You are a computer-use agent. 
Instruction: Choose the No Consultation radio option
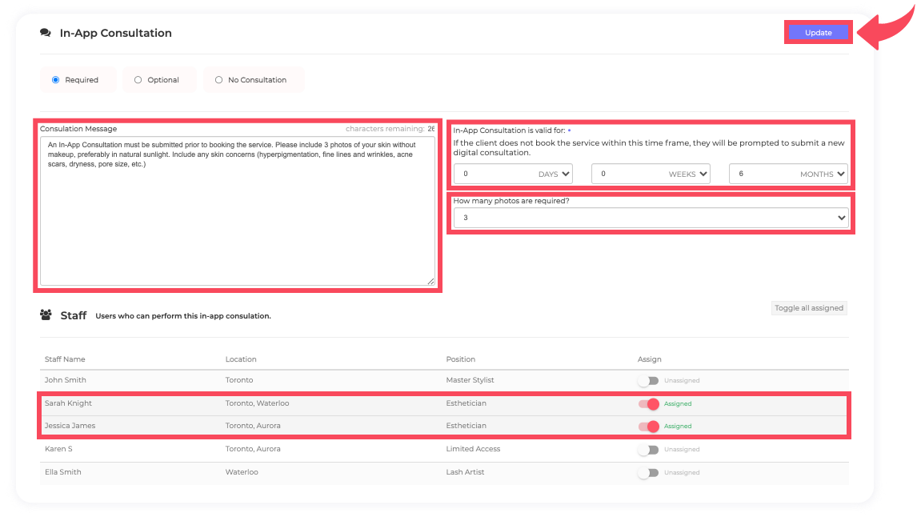tap(219, 80)
